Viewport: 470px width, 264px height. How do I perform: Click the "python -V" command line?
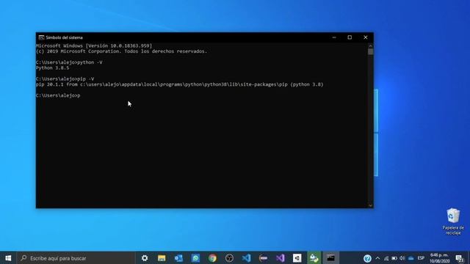click(x=69, y=62)
